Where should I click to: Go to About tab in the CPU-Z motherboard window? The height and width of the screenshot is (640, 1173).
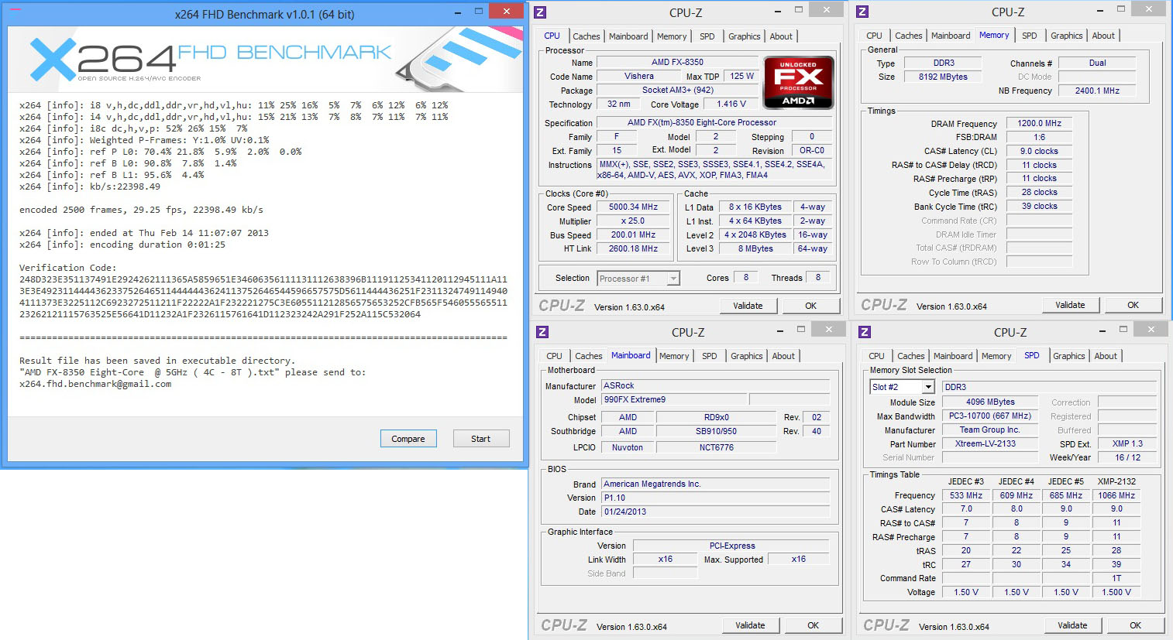783,356
